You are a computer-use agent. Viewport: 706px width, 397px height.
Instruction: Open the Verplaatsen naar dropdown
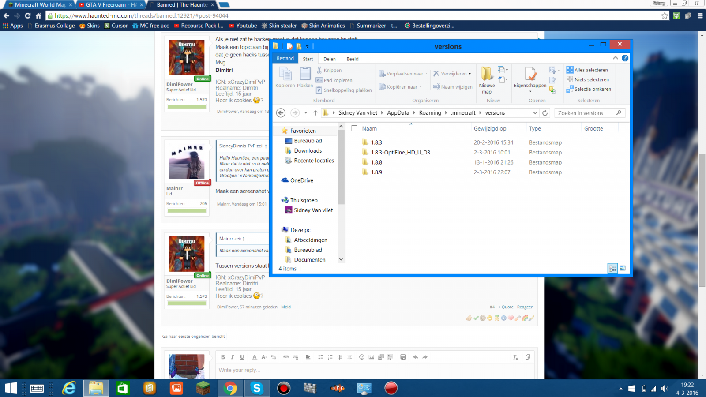pyautogui.click(x=403, y=74)
